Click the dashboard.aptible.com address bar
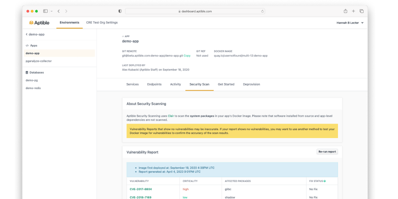The height and width of the screenshot is (199, 398). pyautogui.click(x=195, y=12)
